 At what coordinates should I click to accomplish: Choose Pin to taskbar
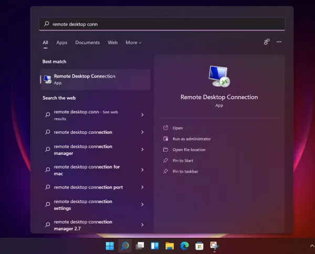185,172
